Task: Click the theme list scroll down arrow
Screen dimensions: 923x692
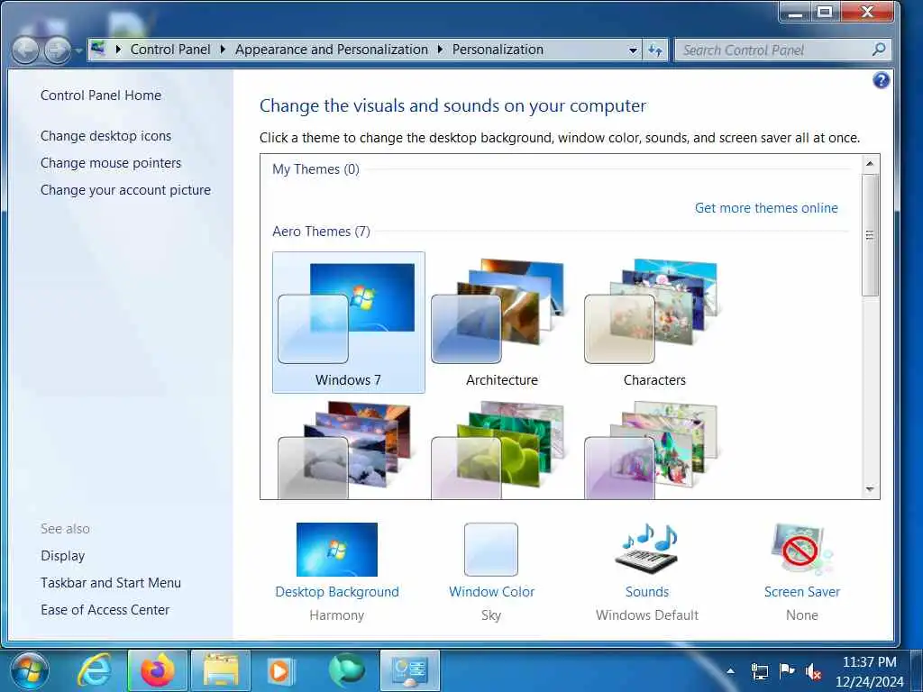Action: pyautogui.click(x=870, y=489)
